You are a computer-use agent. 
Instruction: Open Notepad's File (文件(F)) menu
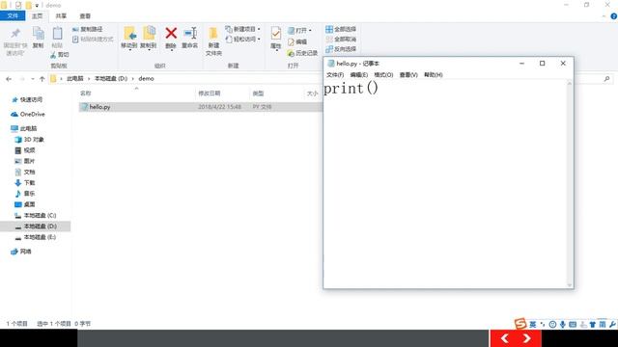pos(335,75)
